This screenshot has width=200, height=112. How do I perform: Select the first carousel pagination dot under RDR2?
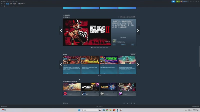91,48
